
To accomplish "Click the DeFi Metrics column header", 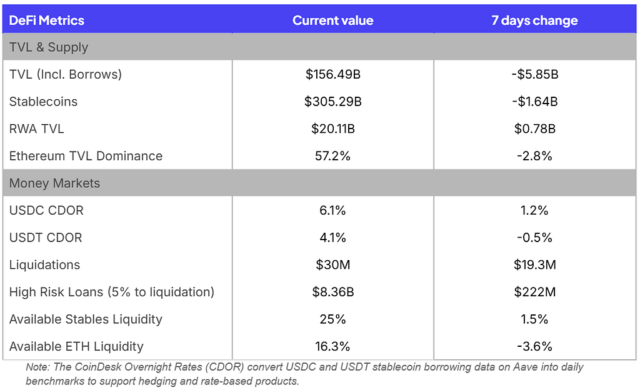I will click(46, 21).
